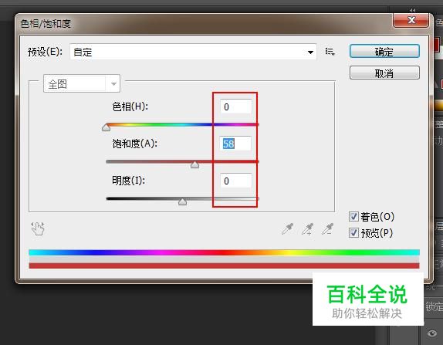
Task: Select the subtract-from-sample eyedropper
Action: 327,229
